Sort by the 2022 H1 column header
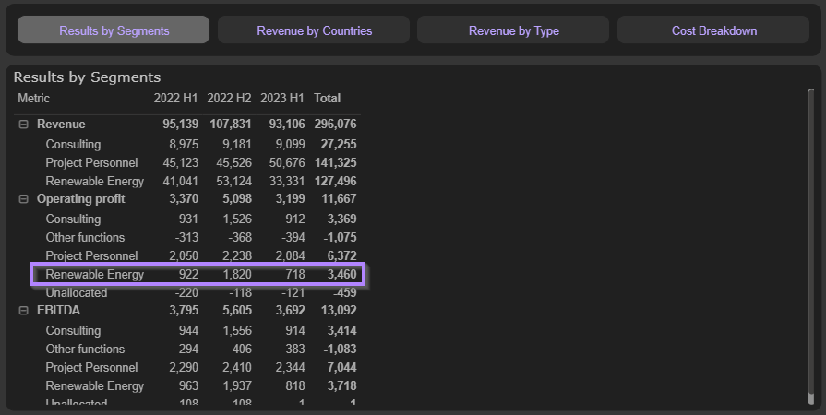 (x=176, y=98)
